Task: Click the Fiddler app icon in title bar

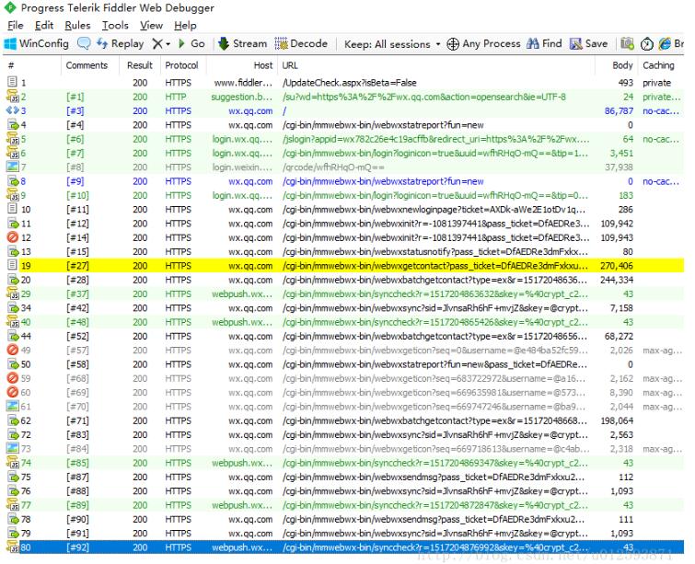Action: (10, 7)
